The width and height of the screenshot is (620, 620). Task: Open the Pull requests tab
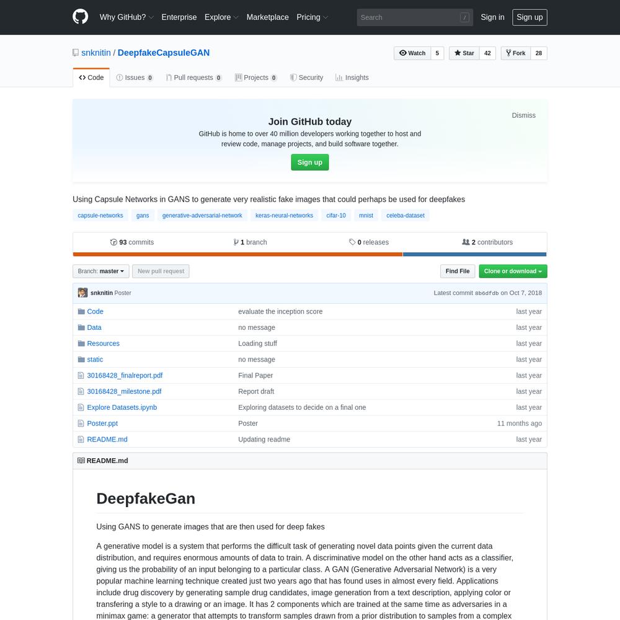point(193,77)
